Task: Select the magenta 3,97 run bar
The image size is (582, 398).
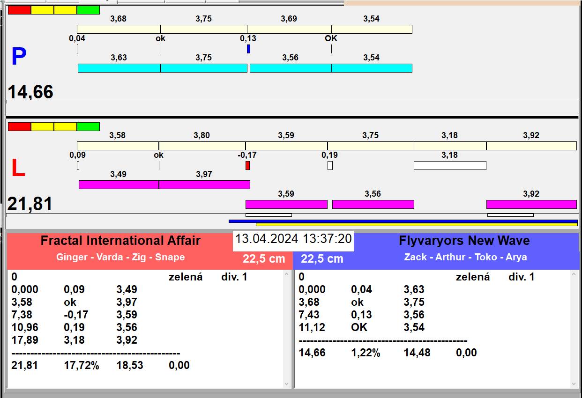Action: click(x=204, y=184)
